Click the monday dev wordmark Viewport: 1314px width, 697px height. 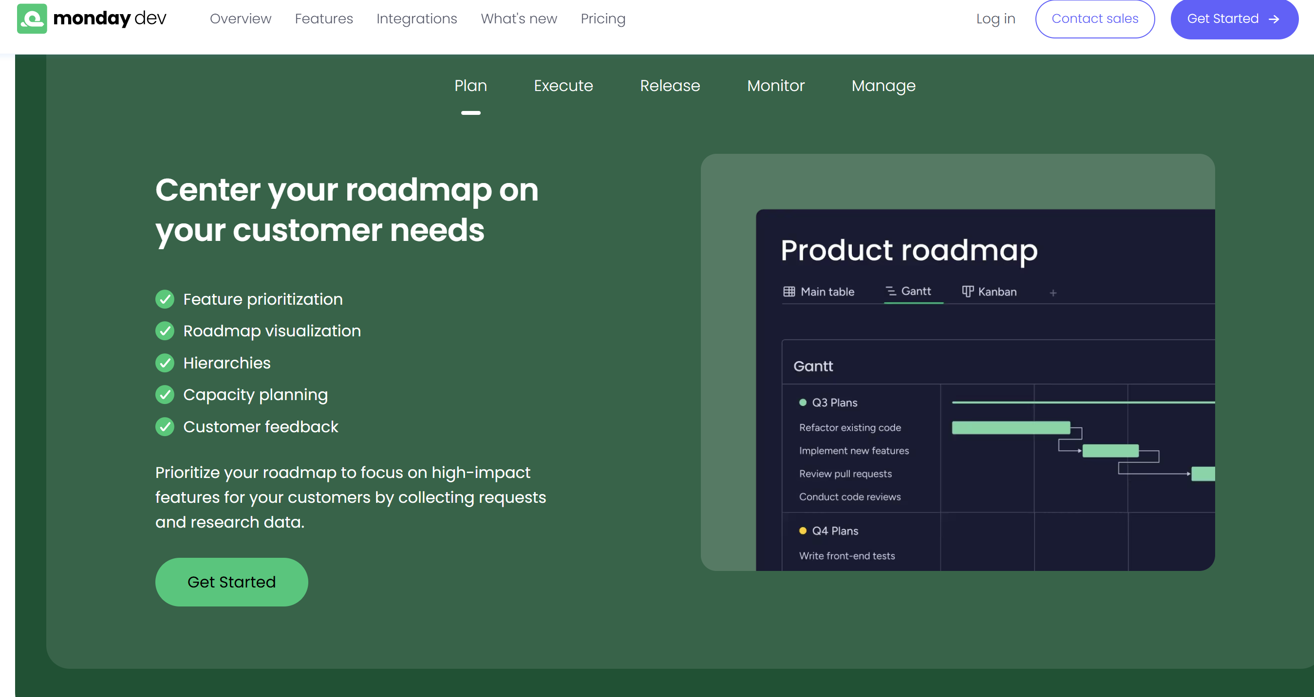point(110,19)
